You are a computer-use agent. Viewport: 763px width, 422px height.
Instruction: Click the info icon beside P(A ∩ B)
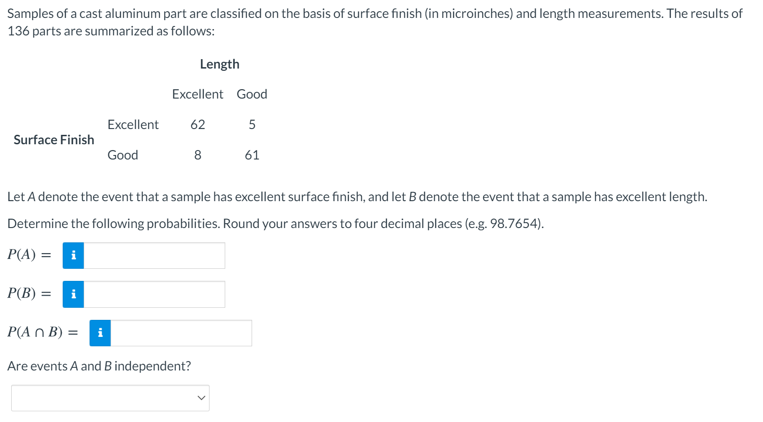point(100,333)
